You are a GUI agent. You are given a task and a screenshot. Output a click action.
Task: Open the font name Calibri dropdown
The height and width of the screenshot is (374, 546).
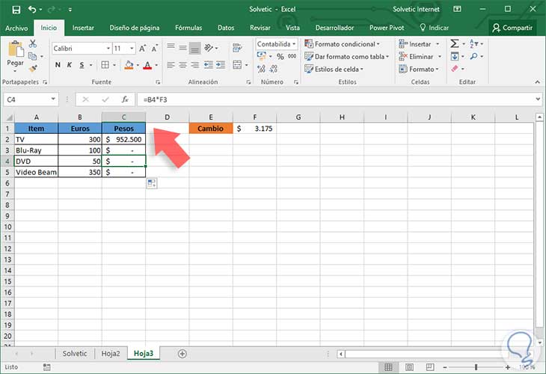coord(108,49)
